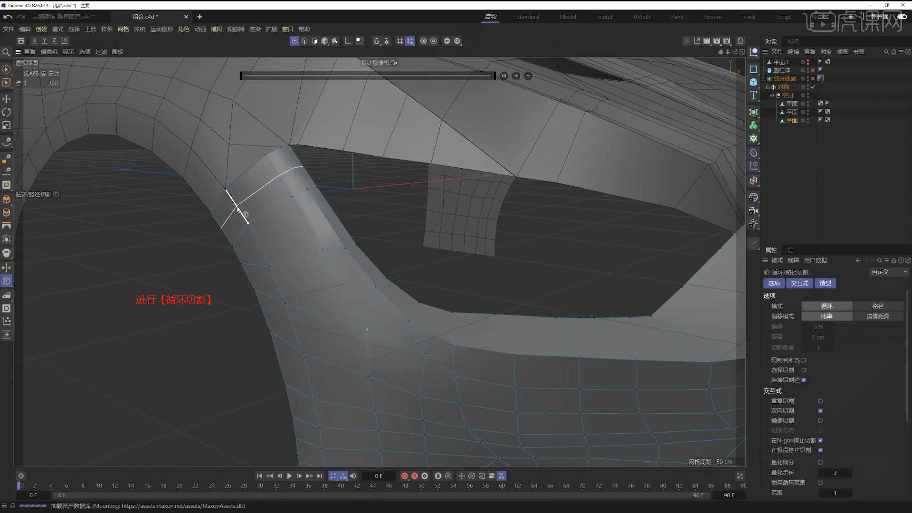Click the 交互式 attribute tab button
This screenshot has width=912, height=513.
click(799, 283)
